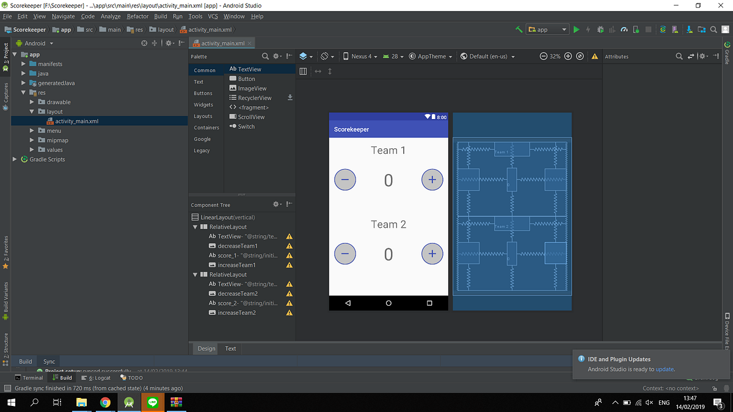Start the Debug session via the bug icon
Screen dimensions: 733x412
(601, 29)
